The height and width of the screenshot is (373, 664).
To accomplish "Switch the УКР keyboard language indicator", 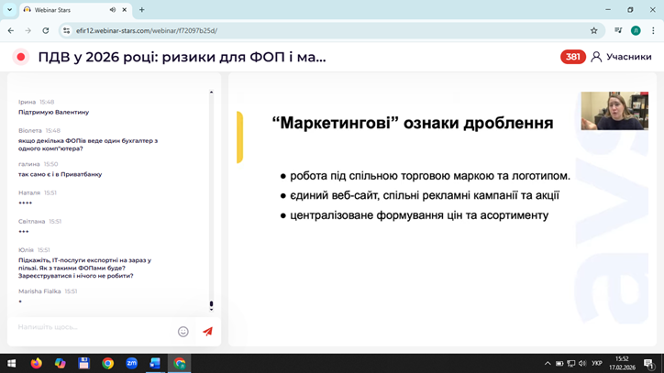I will tap(597, 364).
